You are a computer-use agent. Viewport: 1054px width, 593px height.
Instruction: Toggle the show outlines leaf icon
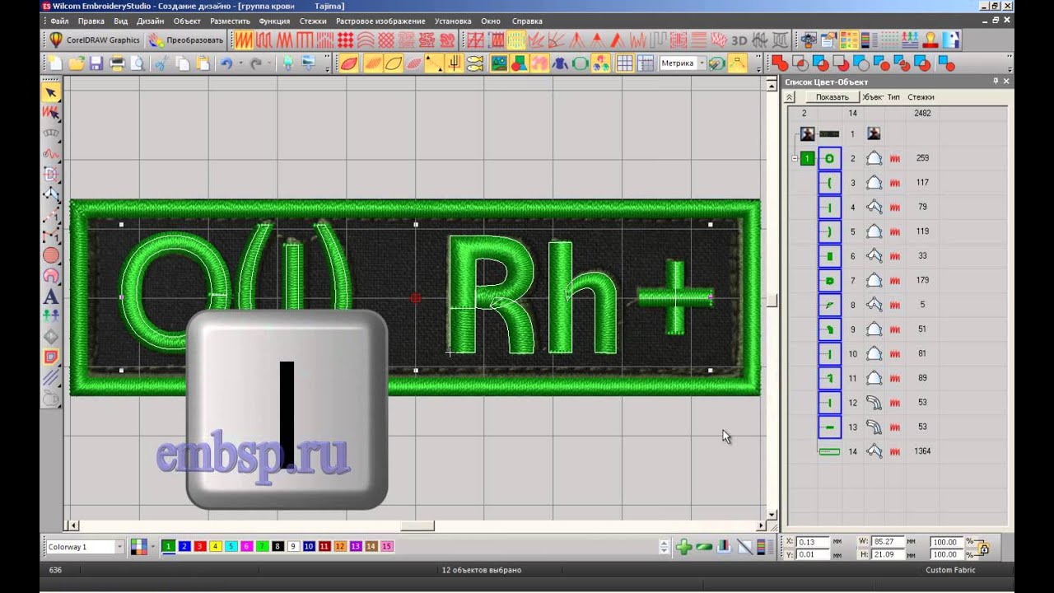pos(394,63)
